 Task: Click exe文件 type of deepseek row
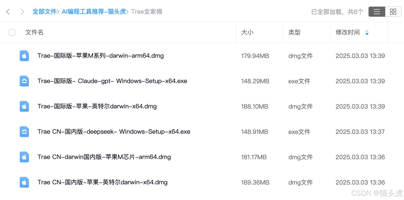299,132
